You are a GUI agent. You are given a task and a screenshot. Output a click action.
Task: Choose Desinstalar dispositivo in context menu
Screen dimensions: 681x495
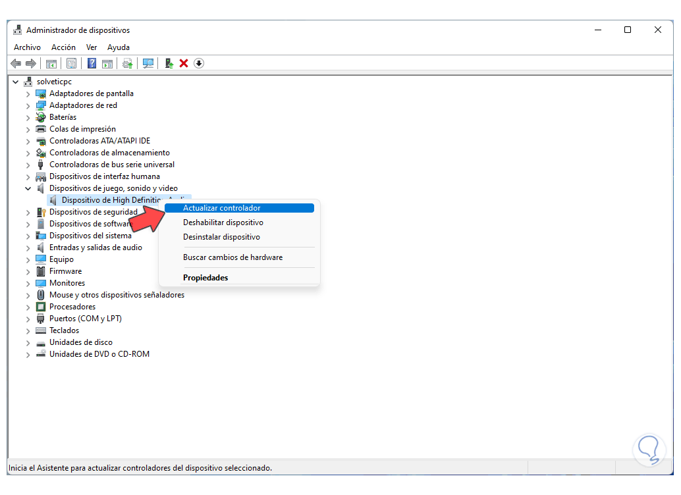tap(239, 237)
